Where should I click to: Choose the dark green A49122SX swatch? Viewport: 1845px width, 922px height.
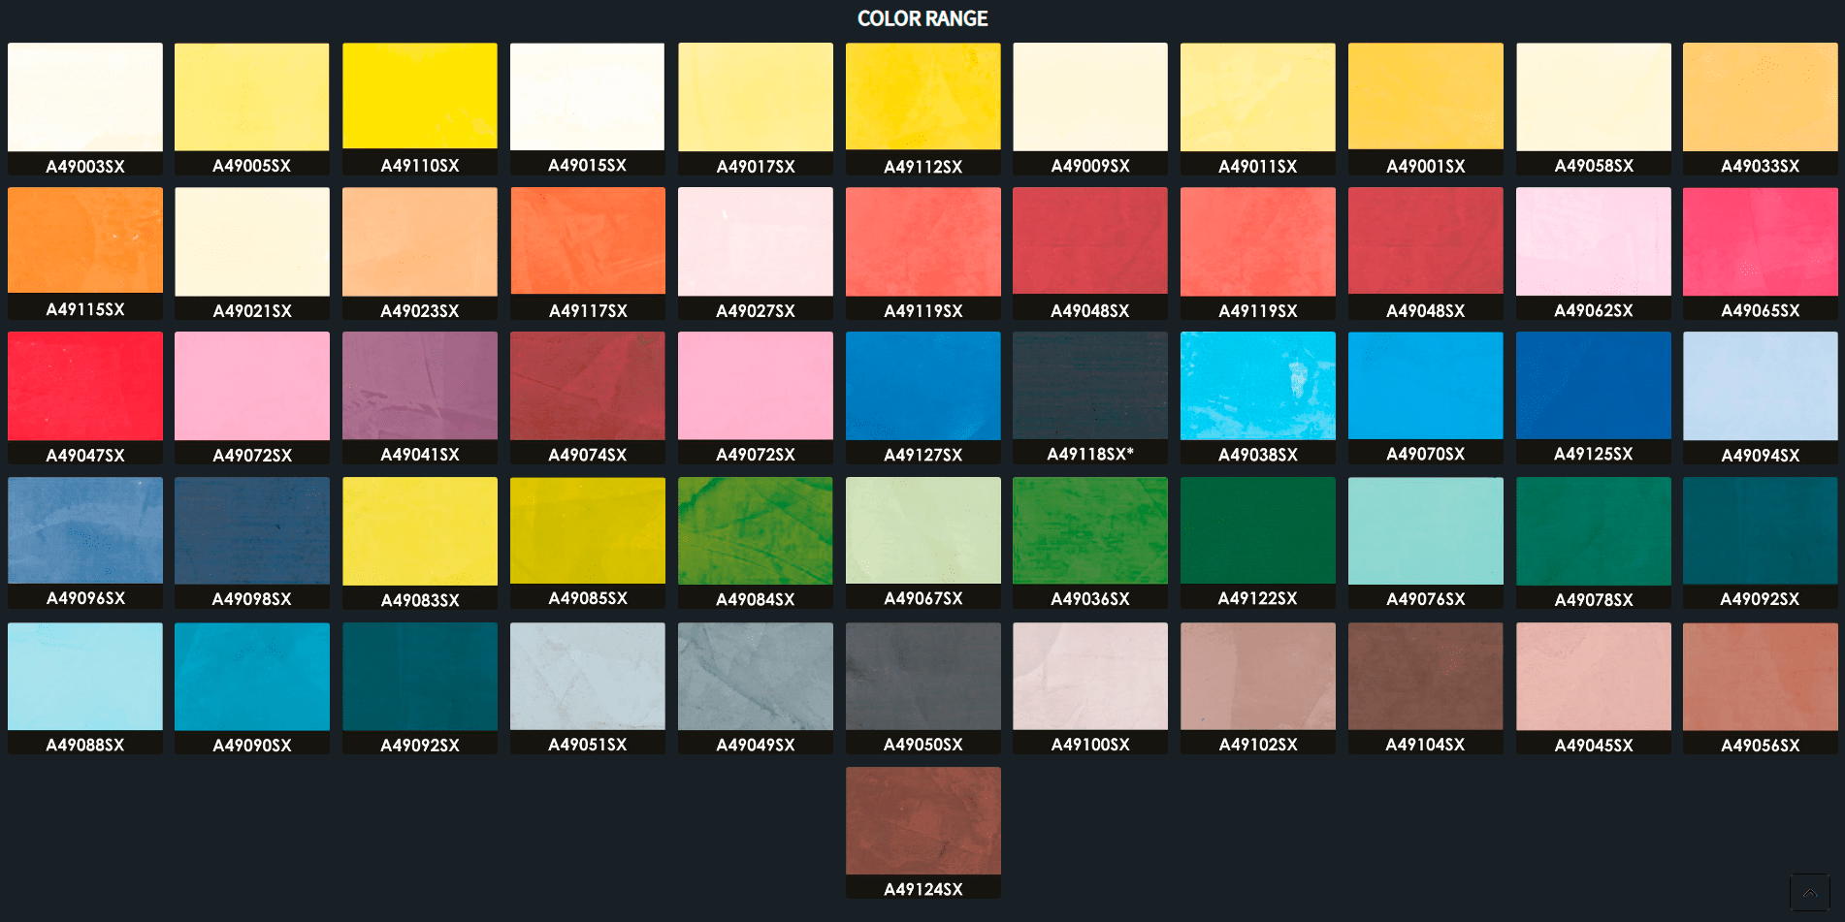1257,530
